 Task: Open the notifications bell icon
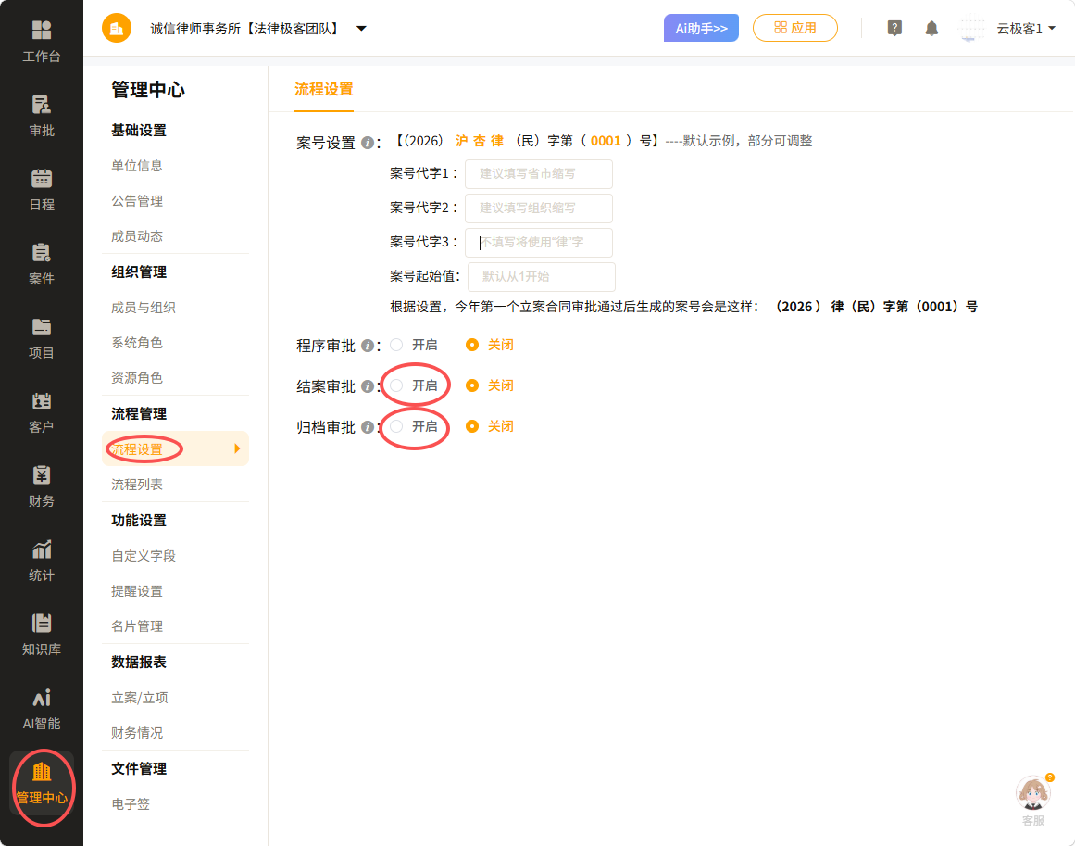point(931,28)
